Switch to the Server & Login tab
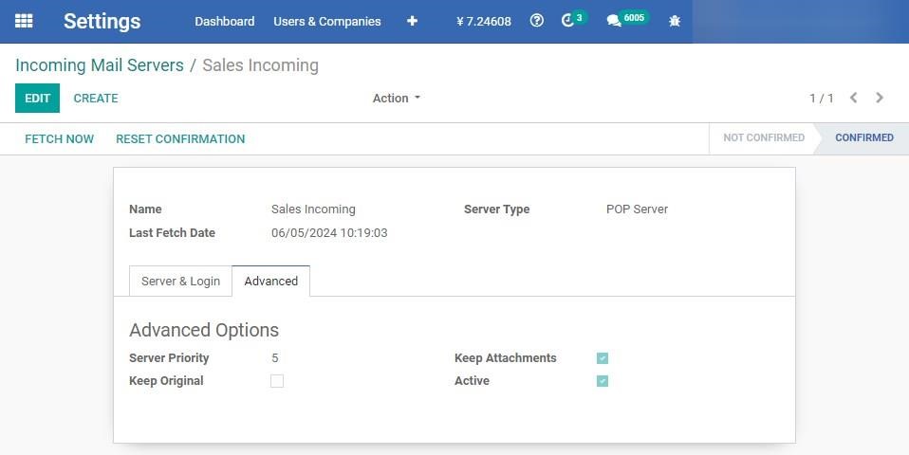The image size is (909, 455). point(181,282)
